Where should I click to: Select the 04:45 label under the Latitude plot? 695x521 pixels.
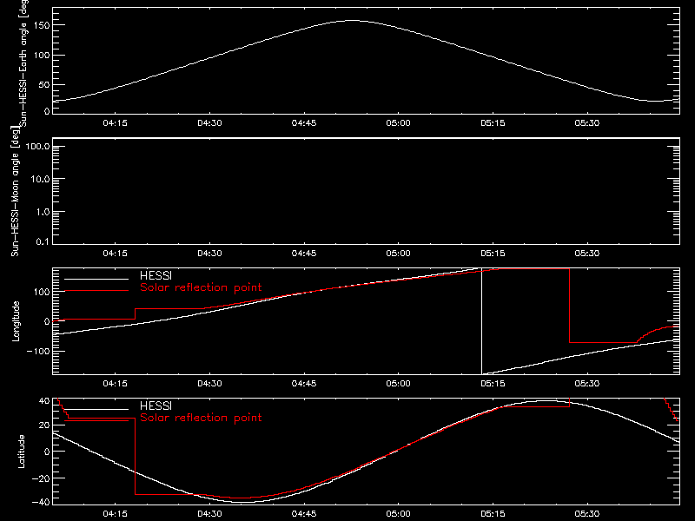pos(303,513)
